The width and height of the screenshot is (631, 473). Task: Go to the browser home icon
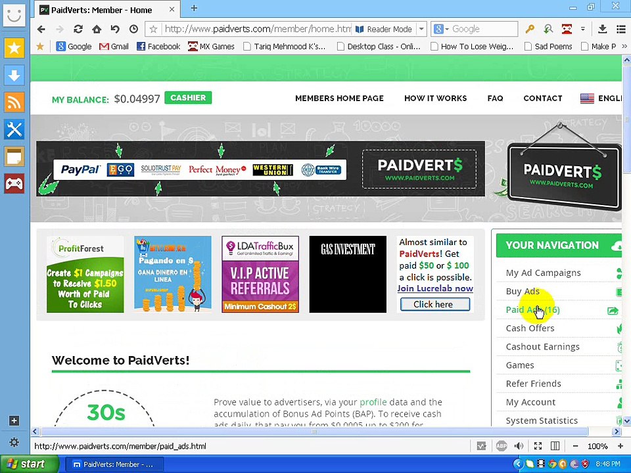(97, 29)
